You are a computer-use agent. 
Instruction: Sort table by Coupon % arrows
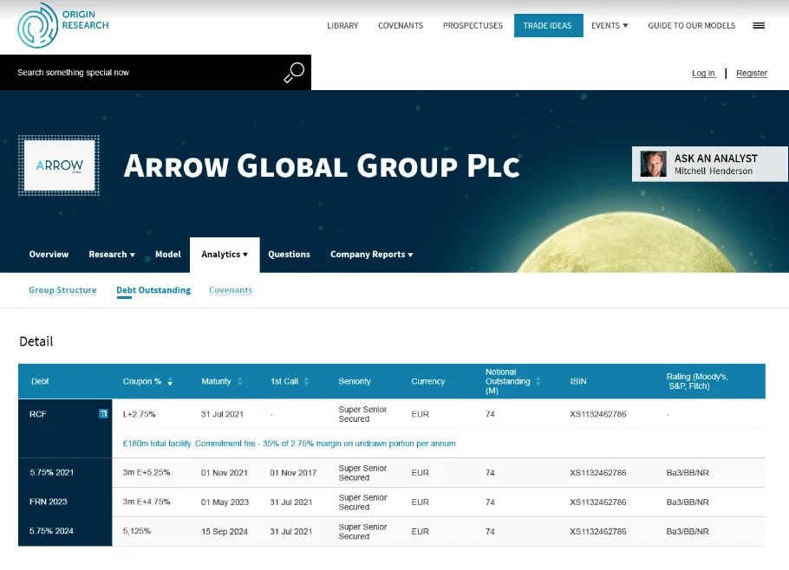click(170, 381)
